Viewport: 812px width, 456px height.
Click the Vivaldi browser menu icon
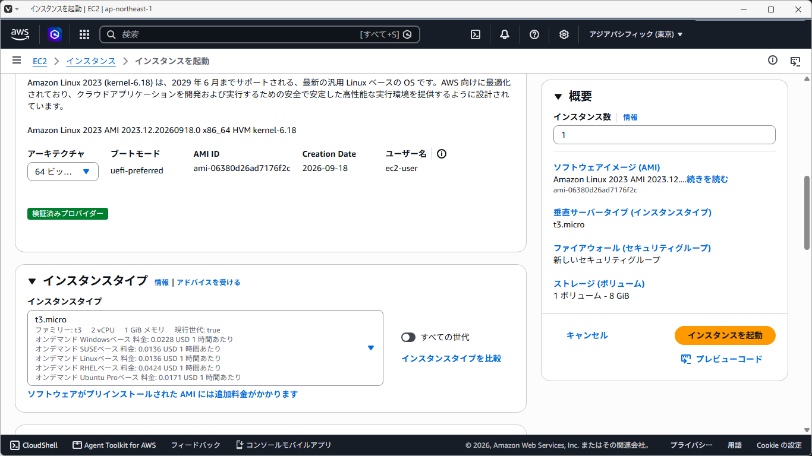(x=8, y=9)
